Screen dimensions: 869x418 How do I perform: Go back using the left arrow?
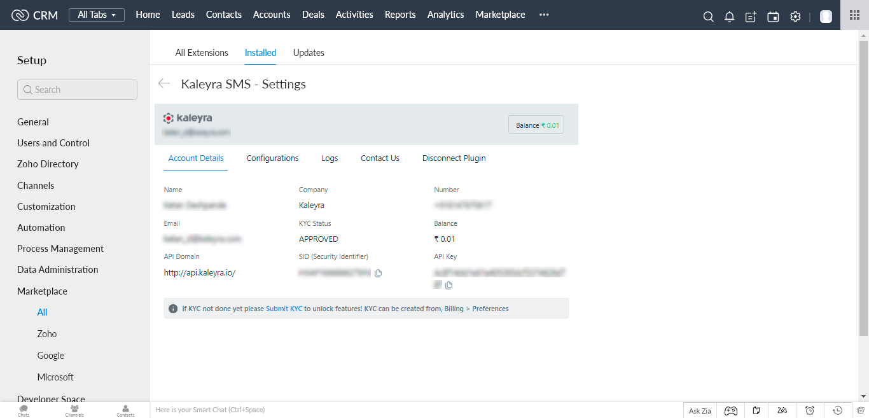coord(164,83)
